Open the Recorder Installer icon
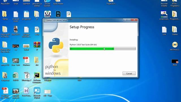Viewport: 181px width, 102px height. tap(164, 3)
